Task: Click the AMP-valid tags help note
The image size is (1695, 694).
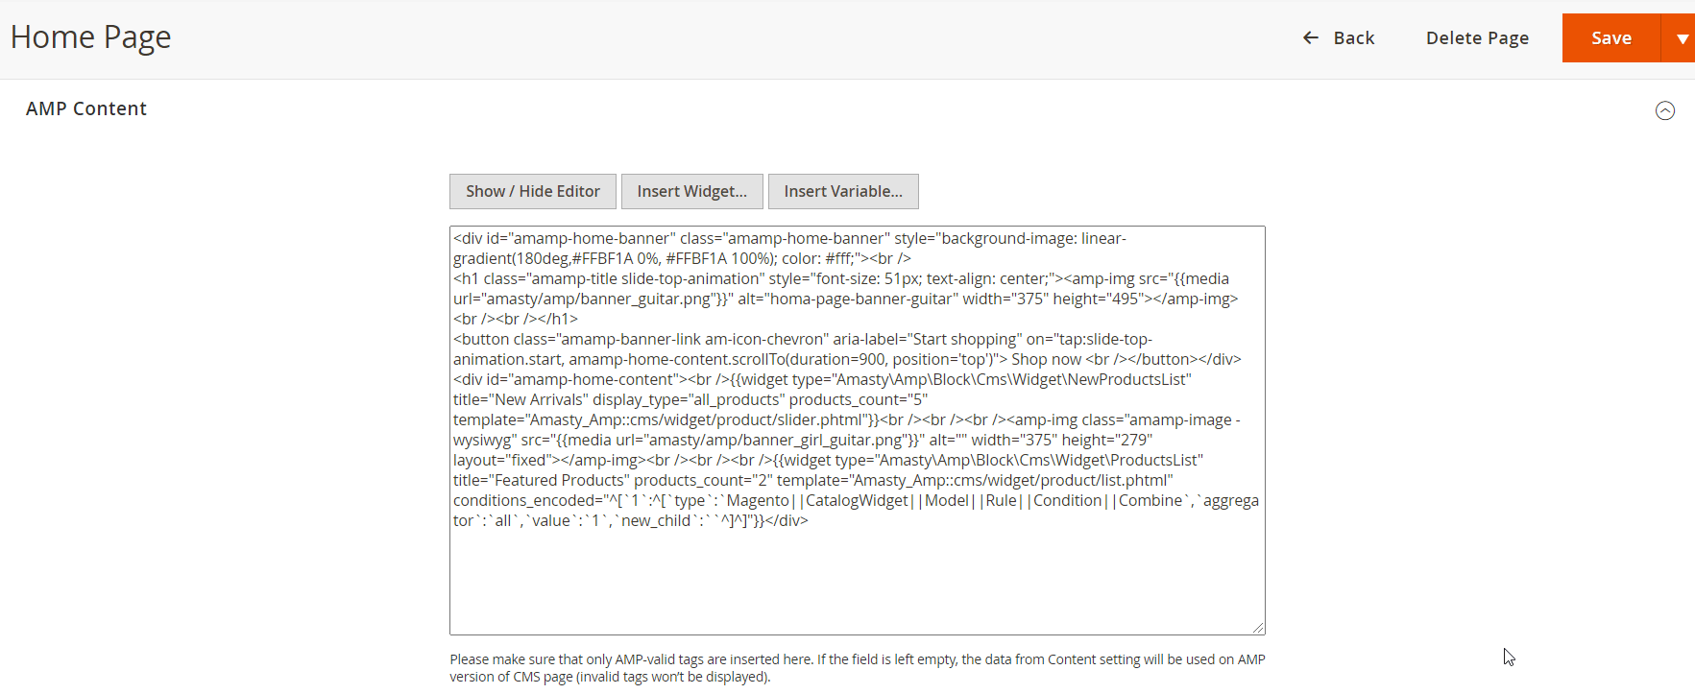Action: coord(857,667)
